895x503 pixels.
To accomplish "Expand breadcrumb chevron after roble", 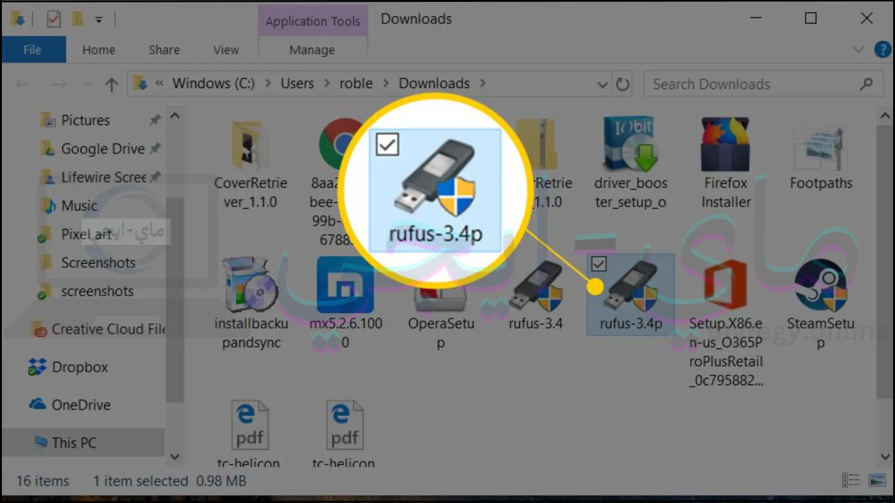I will 386,83.
